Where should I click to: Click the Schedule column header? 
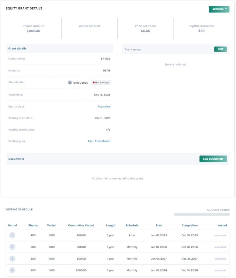[x=132, y=225]
